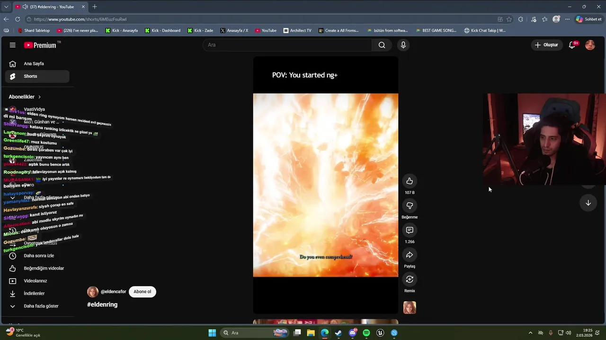Open the Shard Tabletop bookmark
Screen dimensions: 606x340
[x=33, y=31]
